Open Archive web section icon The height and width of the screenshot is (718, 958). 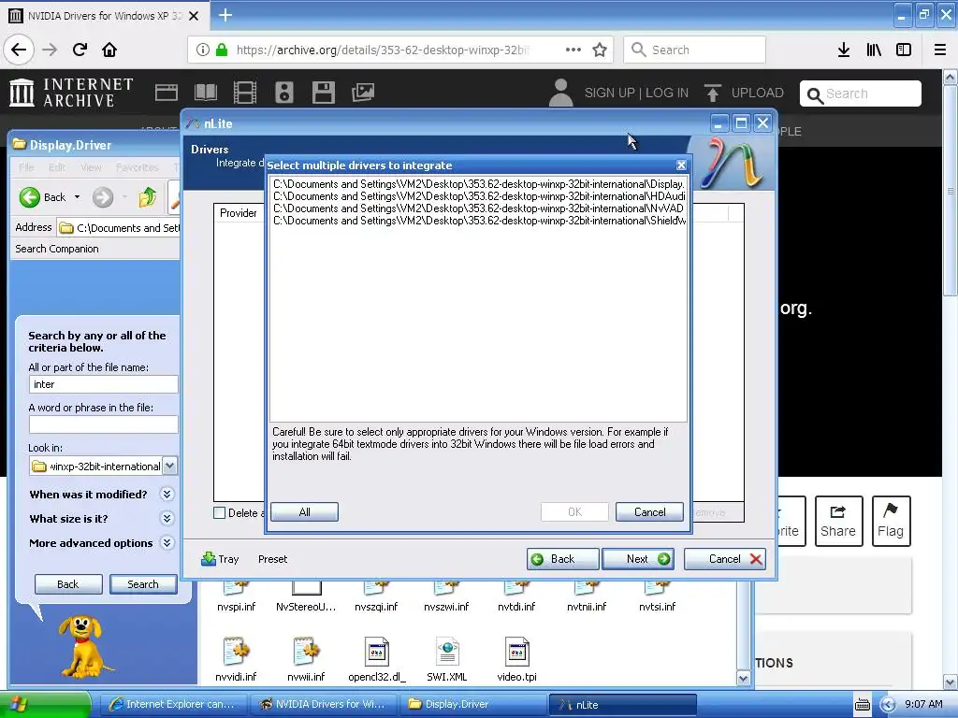click(167, 93)
